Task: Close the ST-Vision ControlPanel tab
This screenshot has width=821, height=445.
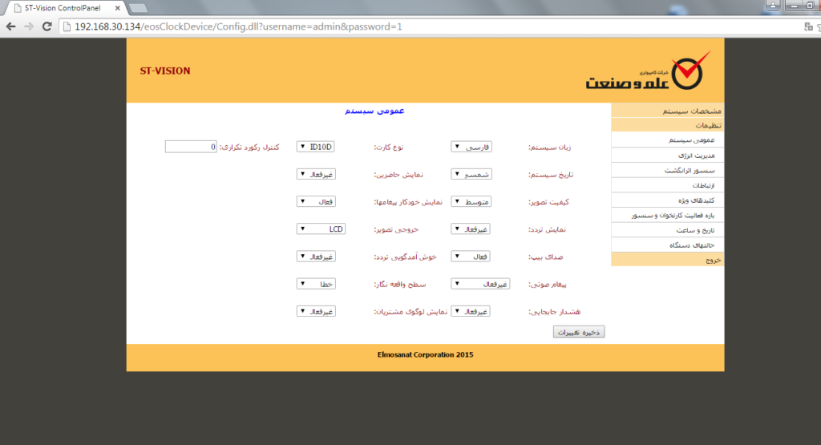Action: pos(117,8)
